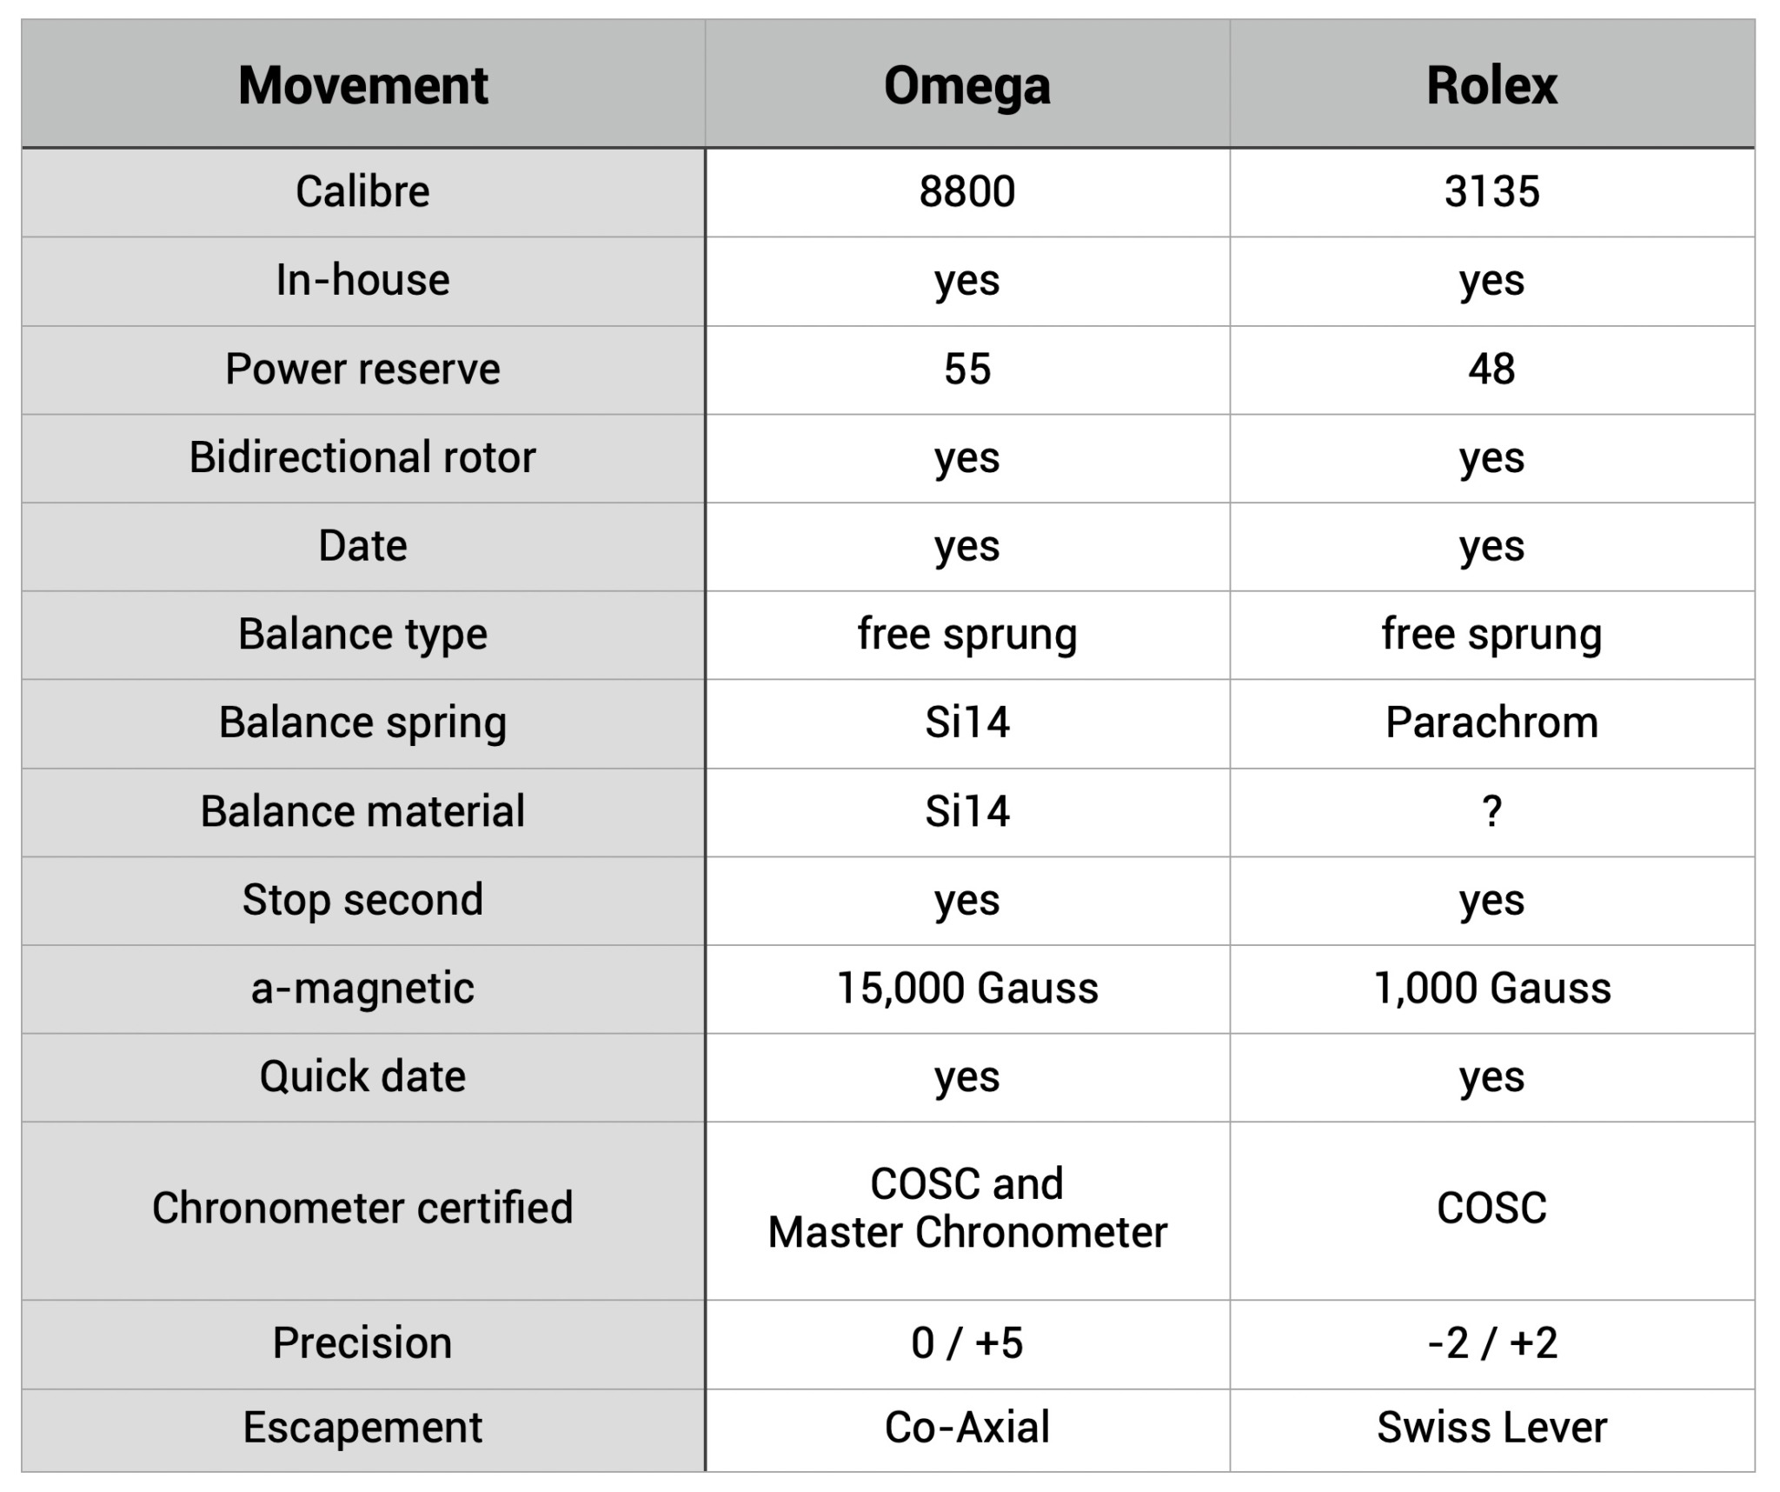The width and height of the screenshot is (1780, 1492).
Task: Select the COSC and Master Chronometer cell
Action: [x=966, y=1208]
